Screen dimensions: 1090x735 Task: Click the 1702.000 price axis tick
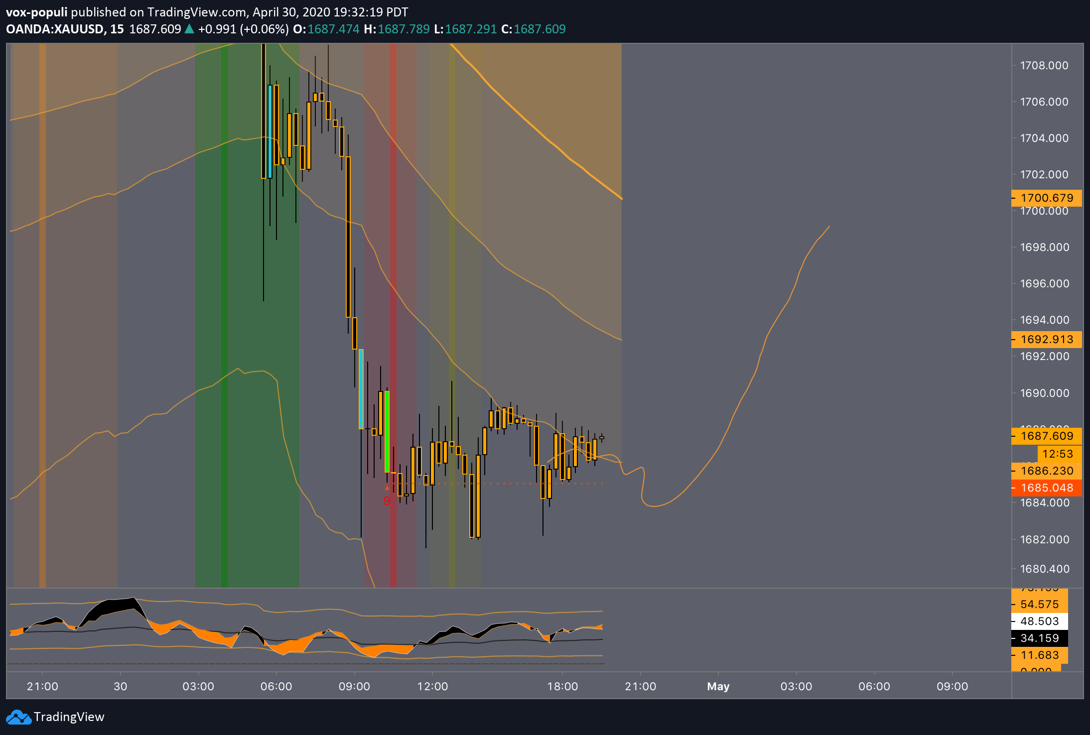pos(1044,174)
